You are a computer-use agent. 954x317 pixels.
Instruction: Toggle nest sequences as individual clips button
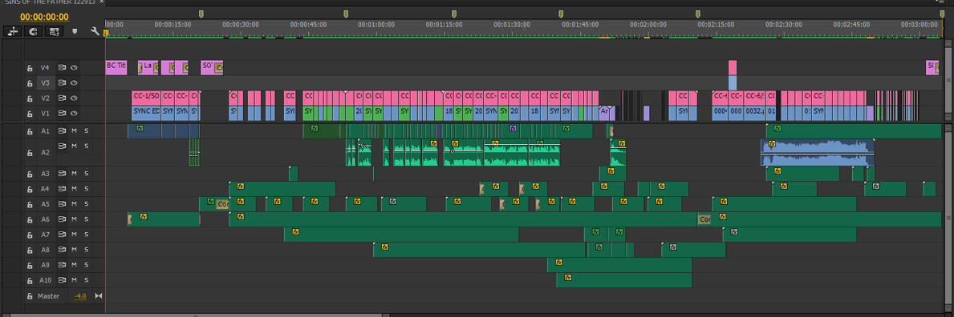13,31
